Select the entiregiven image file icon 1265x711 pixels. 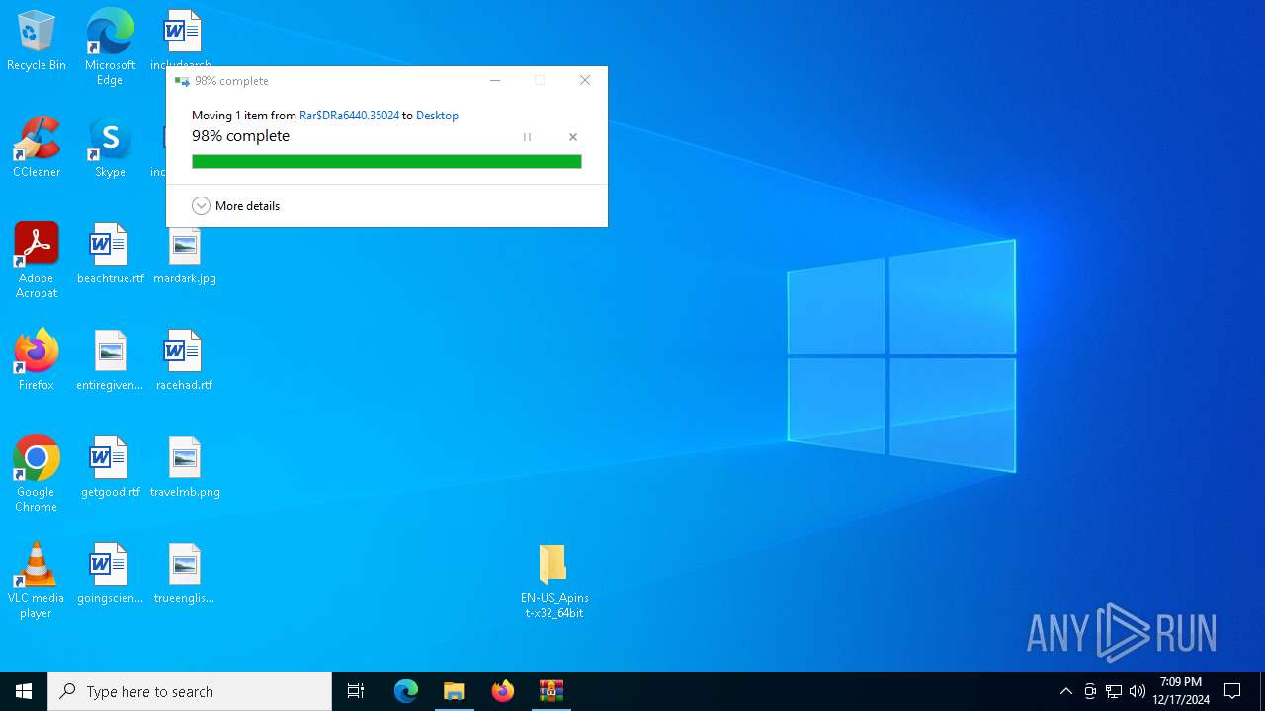pyautogui.click(x=110, y=360)
